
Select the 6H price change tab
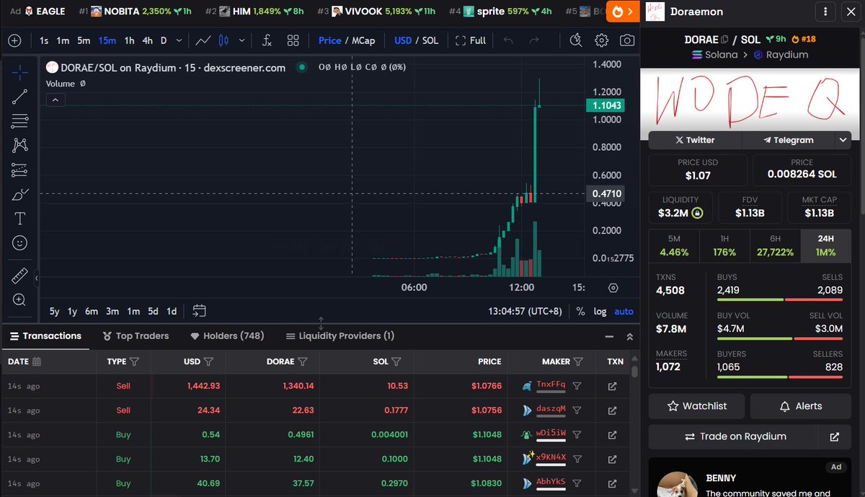click(x=775, y=245)
